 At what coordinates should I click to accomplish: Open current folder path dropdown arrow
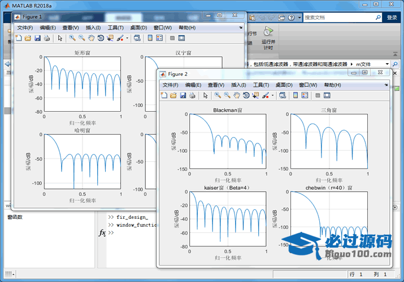[x=387, y=64]
